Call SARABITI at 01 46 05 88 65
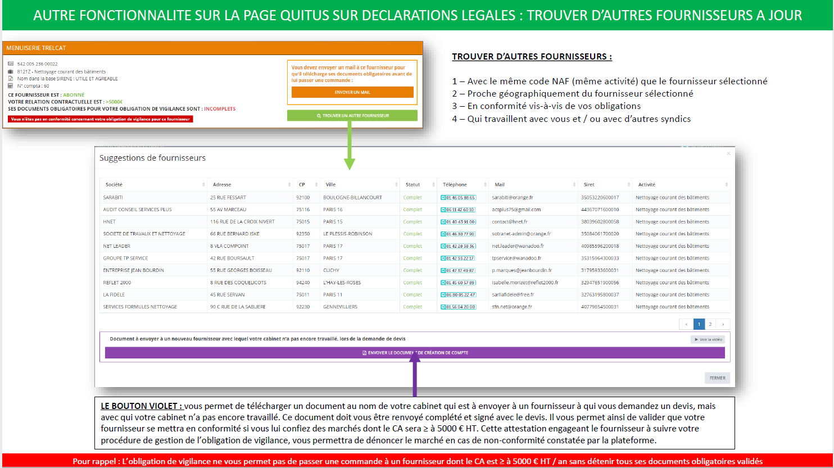This screenshot has width=834, height=468. 458,198
